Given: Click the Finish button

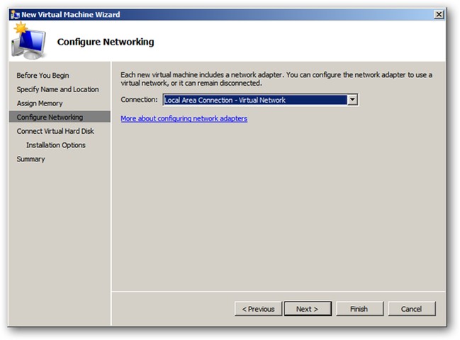Looking at the screenshot, I should pyautogui.click(x=359, y=309).
